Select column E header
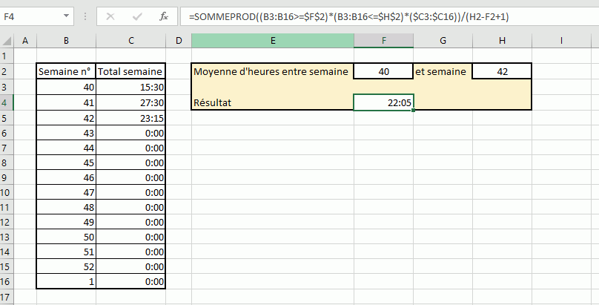The image size is (599, 305). pyautogui.click(x=273, y=41)
